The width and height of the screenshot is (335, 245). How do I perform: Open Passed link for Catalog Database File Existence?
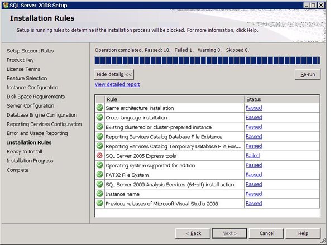253,137
